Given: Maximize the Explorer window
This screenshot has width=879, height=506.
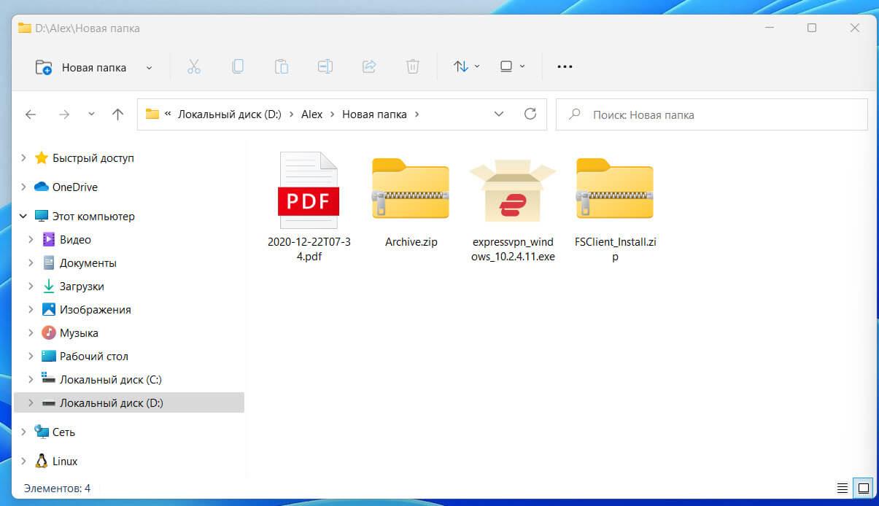Looking at the screenshot, I should tap(812, 28).
